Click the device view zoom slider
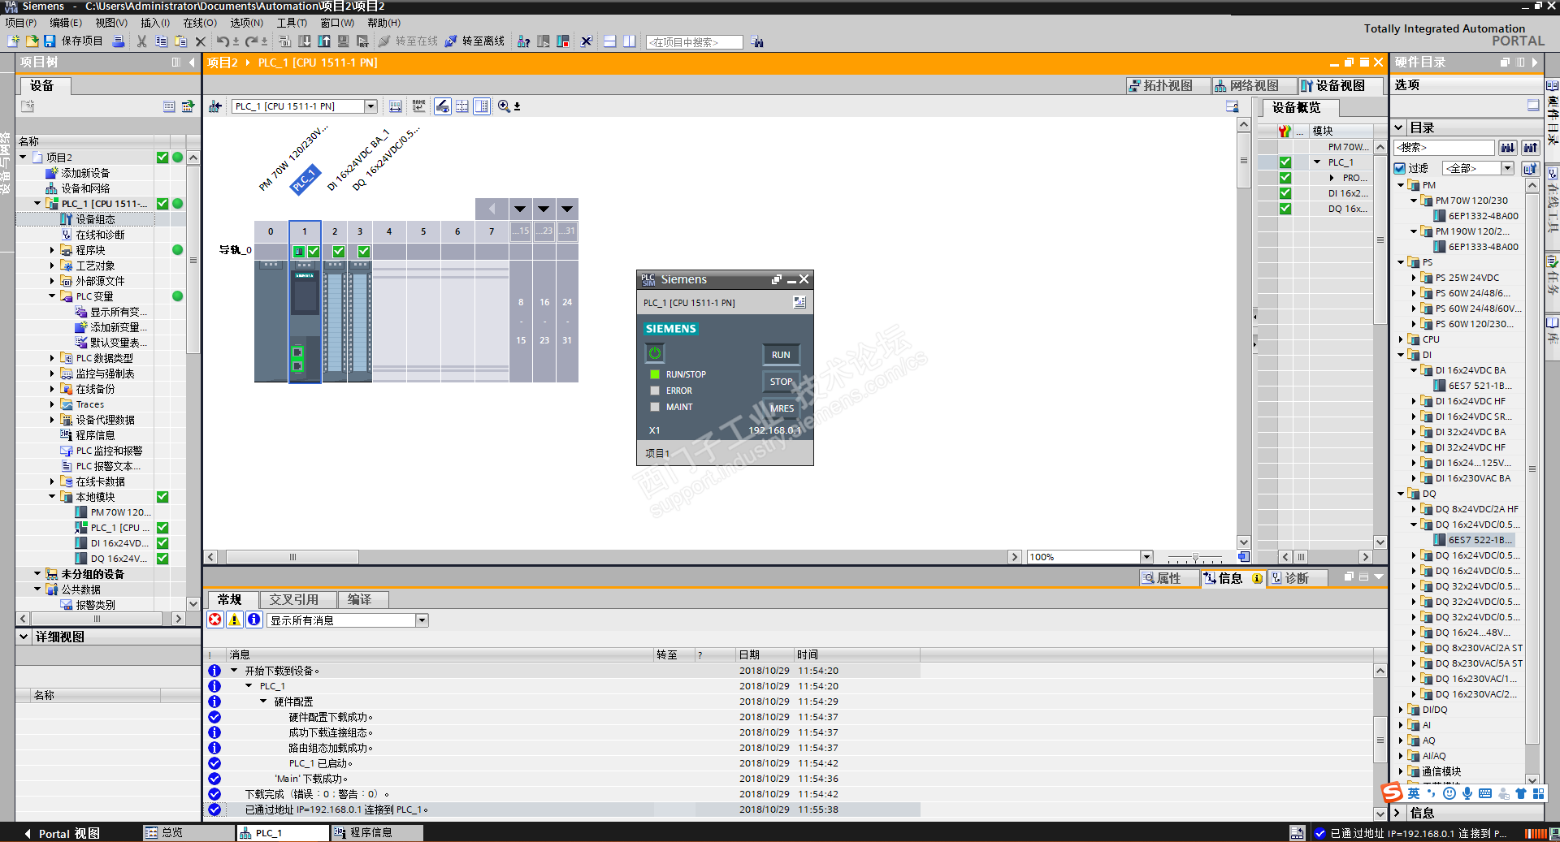This screenshot has width=1560, height=842. point(1195,558)
